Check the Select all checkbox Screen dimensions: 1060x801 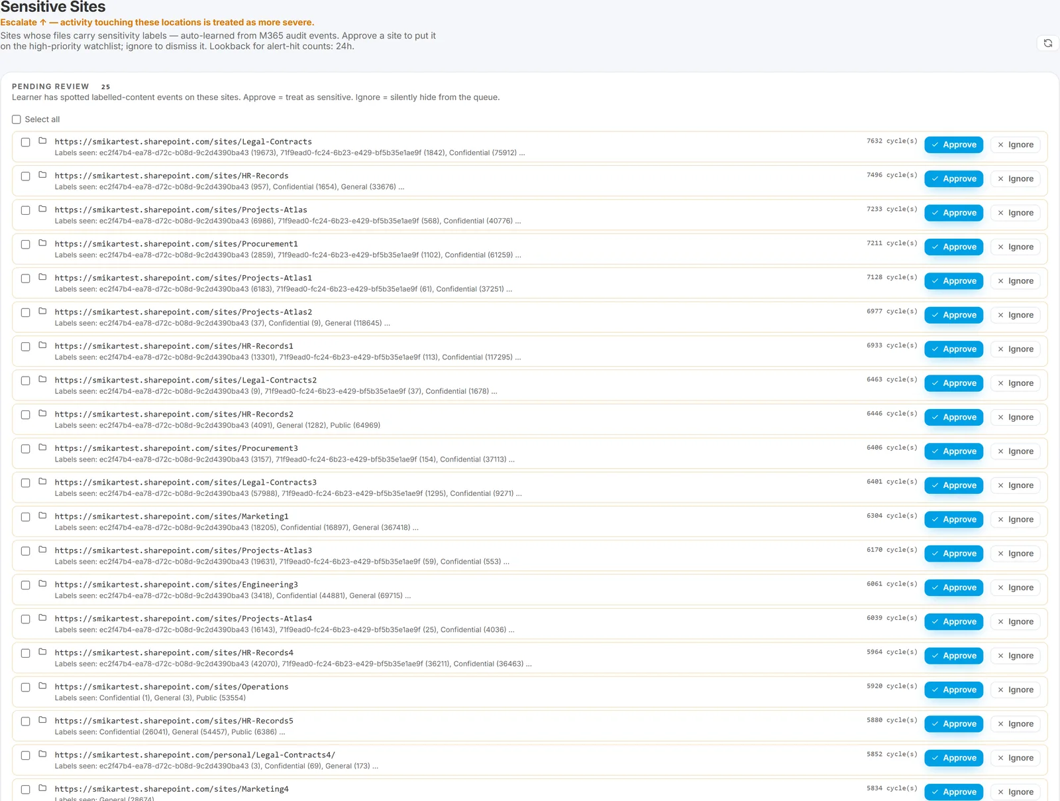17,119
